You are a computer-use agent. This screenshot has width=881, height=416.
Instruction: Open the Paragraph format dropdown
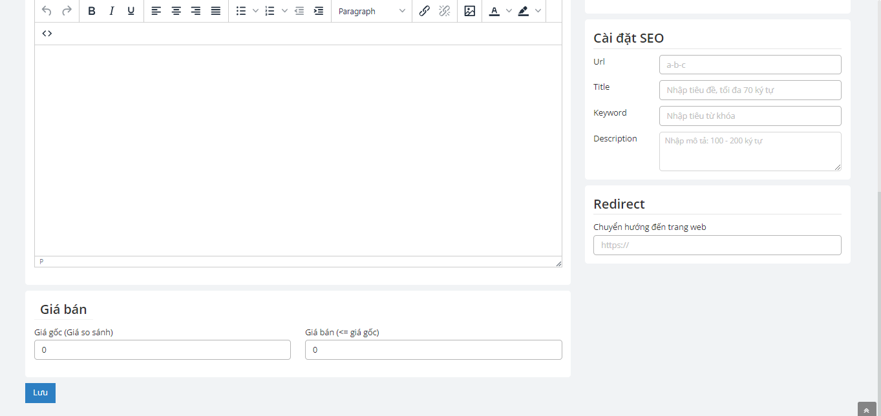tap(372, 11)
